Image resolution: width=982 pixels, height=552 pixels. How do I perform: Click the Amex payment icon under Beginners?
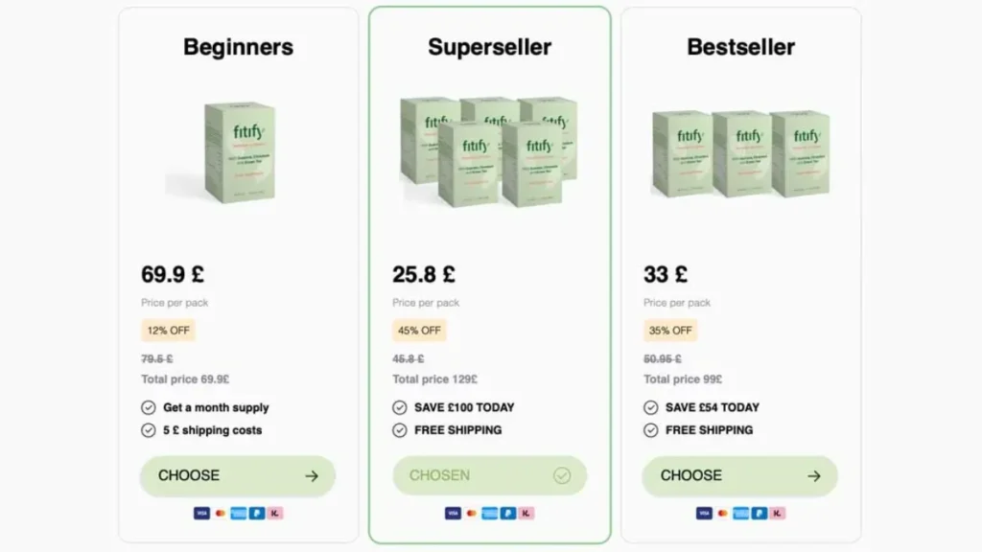click(x=238, y=513)
